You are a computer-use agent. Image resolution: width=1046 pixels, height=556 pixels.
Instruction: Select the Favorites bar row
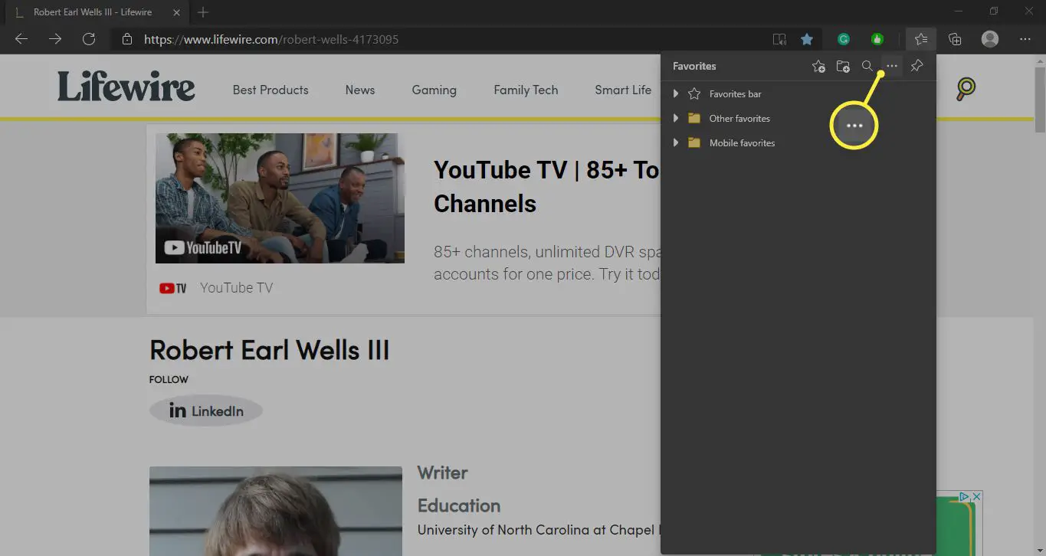pos(798,94)
